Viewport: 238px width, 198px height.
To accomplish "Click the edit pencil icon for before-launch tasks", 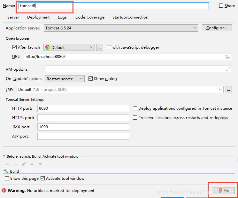I will 24,164.
